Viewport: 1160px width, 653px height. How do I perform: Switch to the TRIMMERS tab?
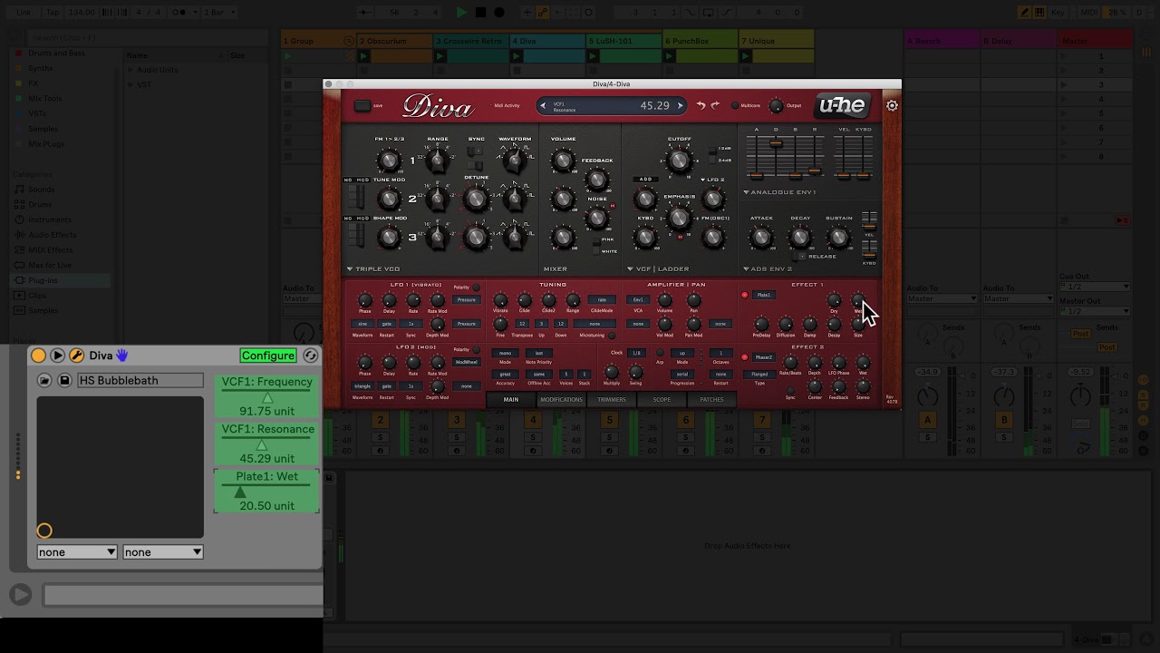click(612, 400)
